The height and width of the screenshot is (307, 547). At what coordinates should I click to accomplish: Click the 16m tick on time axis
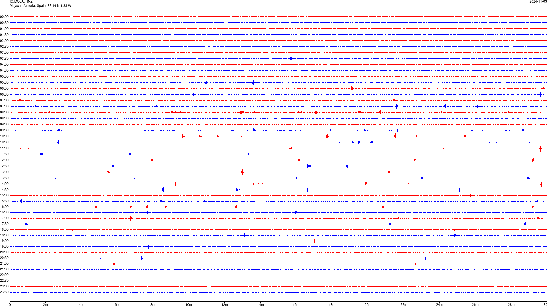[x=296, y=305]
